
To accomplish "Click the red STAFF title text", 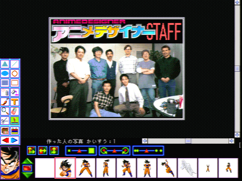I will [x=164, y=32].
